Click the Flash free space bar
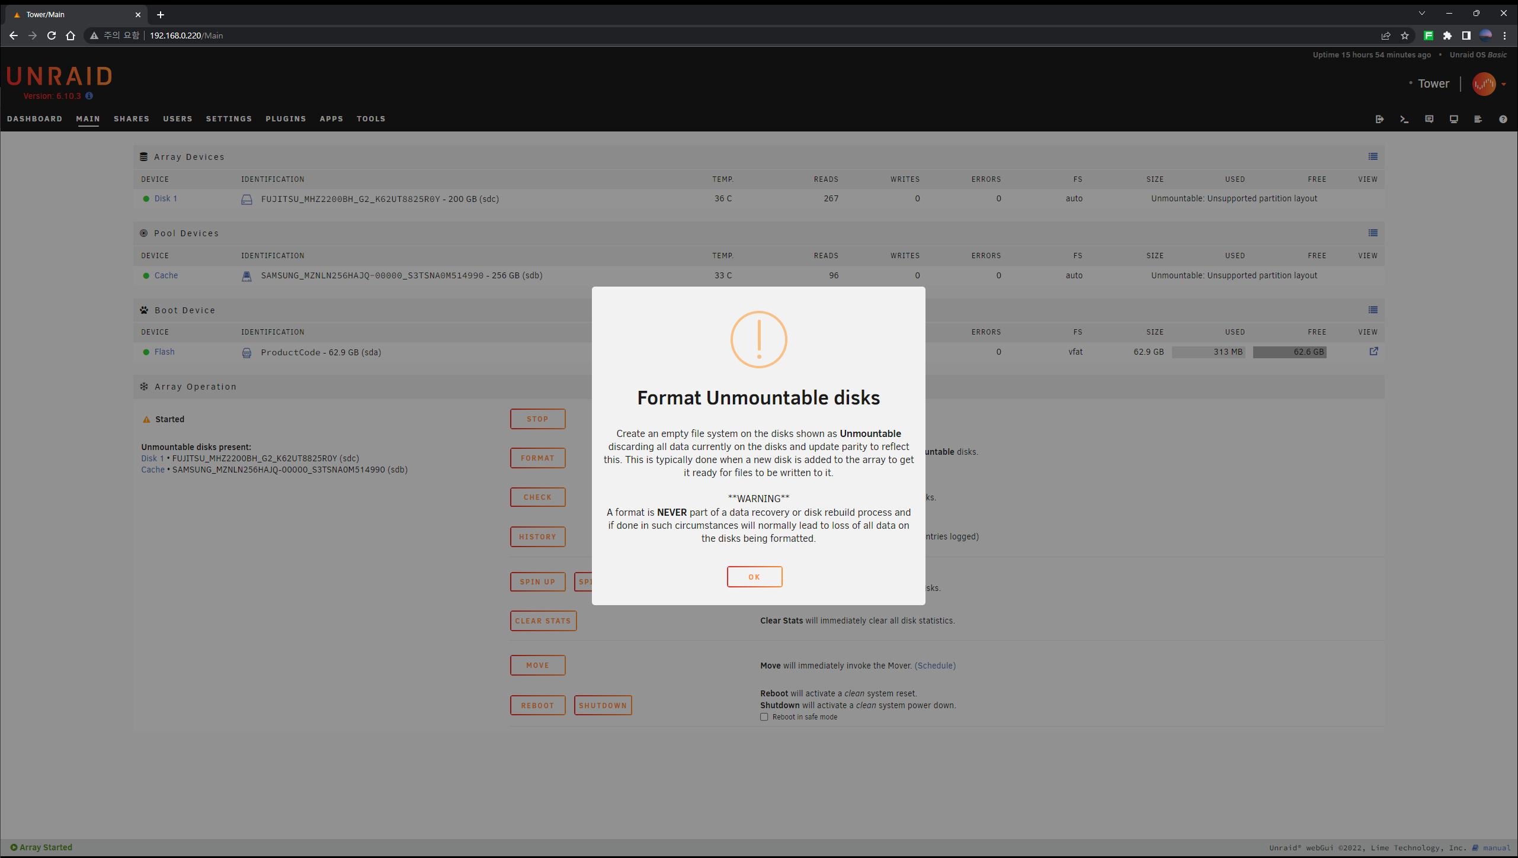The width and height of the screenshot is (1518, 858). [1289, 352]
